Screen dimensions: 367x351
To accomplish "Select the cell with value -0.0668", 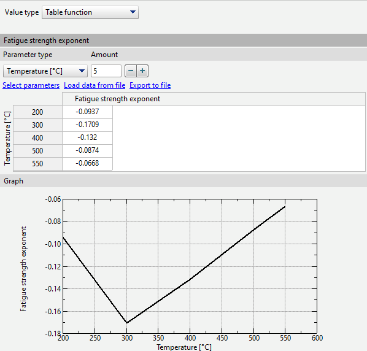I will click(x=87, y=163).
